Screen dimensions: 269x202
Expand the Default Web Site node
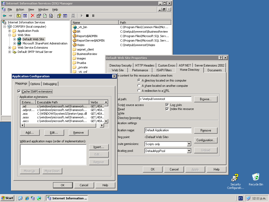[15, 39]
